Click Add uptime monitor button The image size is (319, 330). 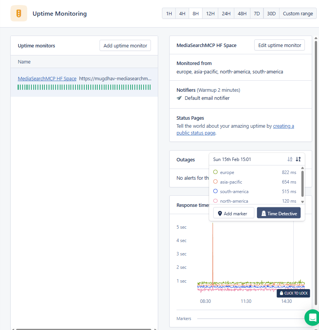pos(125,46)
